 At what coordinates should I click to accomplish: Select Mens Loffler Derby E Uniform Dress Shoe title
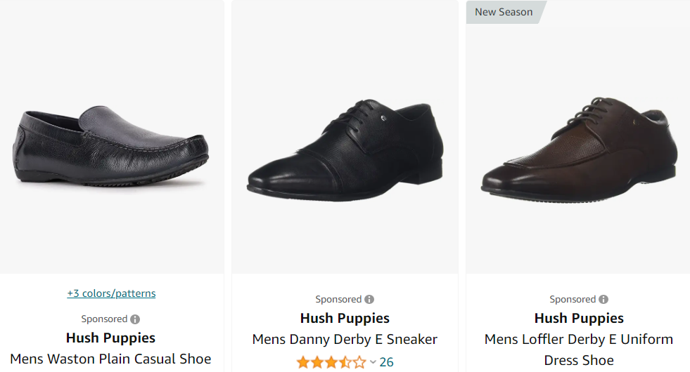pos(579,350)
